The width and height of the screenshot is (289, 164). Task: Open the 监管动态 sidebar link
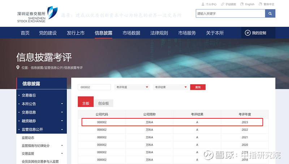click(x=29, y=138)
